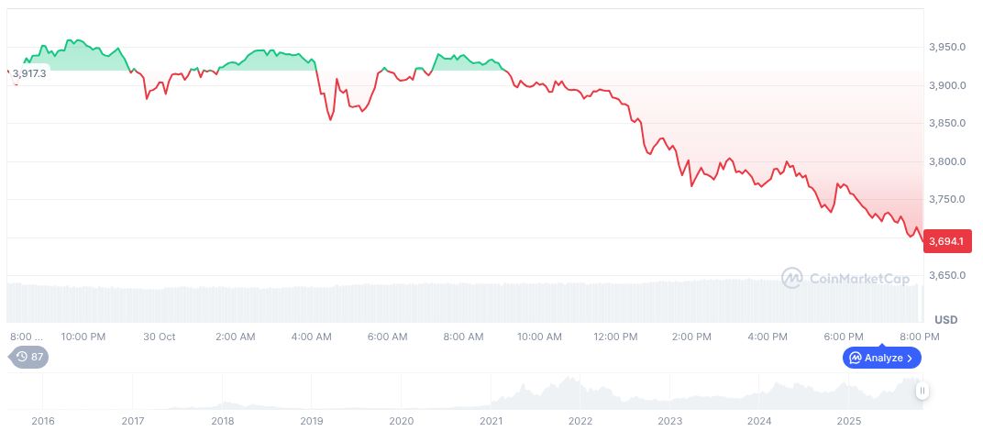Click the 3,917.3 opening price label
Viewport: 983px width, 431px height.
click(29, 73)
